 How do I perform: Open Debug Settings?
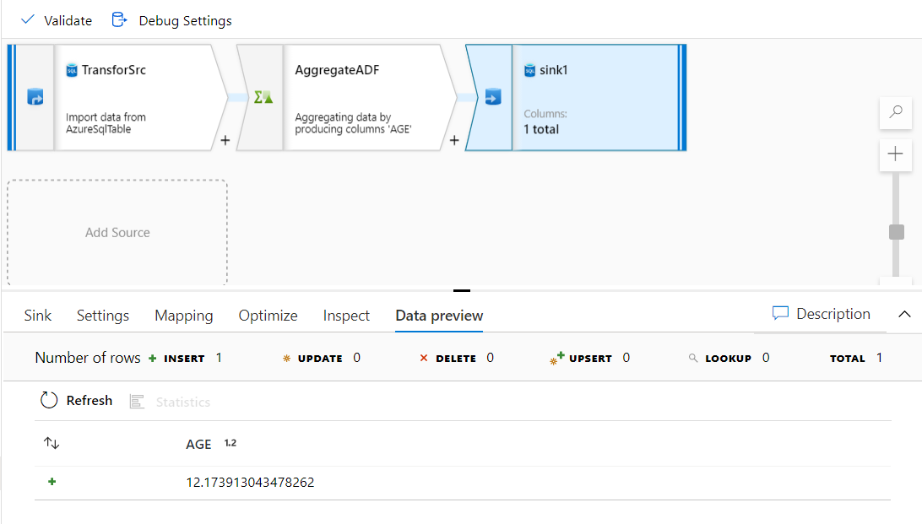[x=171, y=19]
